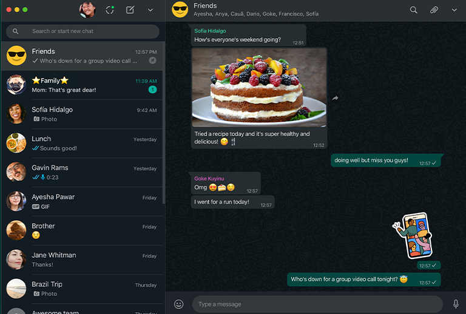Click the Type a message field
This screenshot has height=314, width=466.
317,304
